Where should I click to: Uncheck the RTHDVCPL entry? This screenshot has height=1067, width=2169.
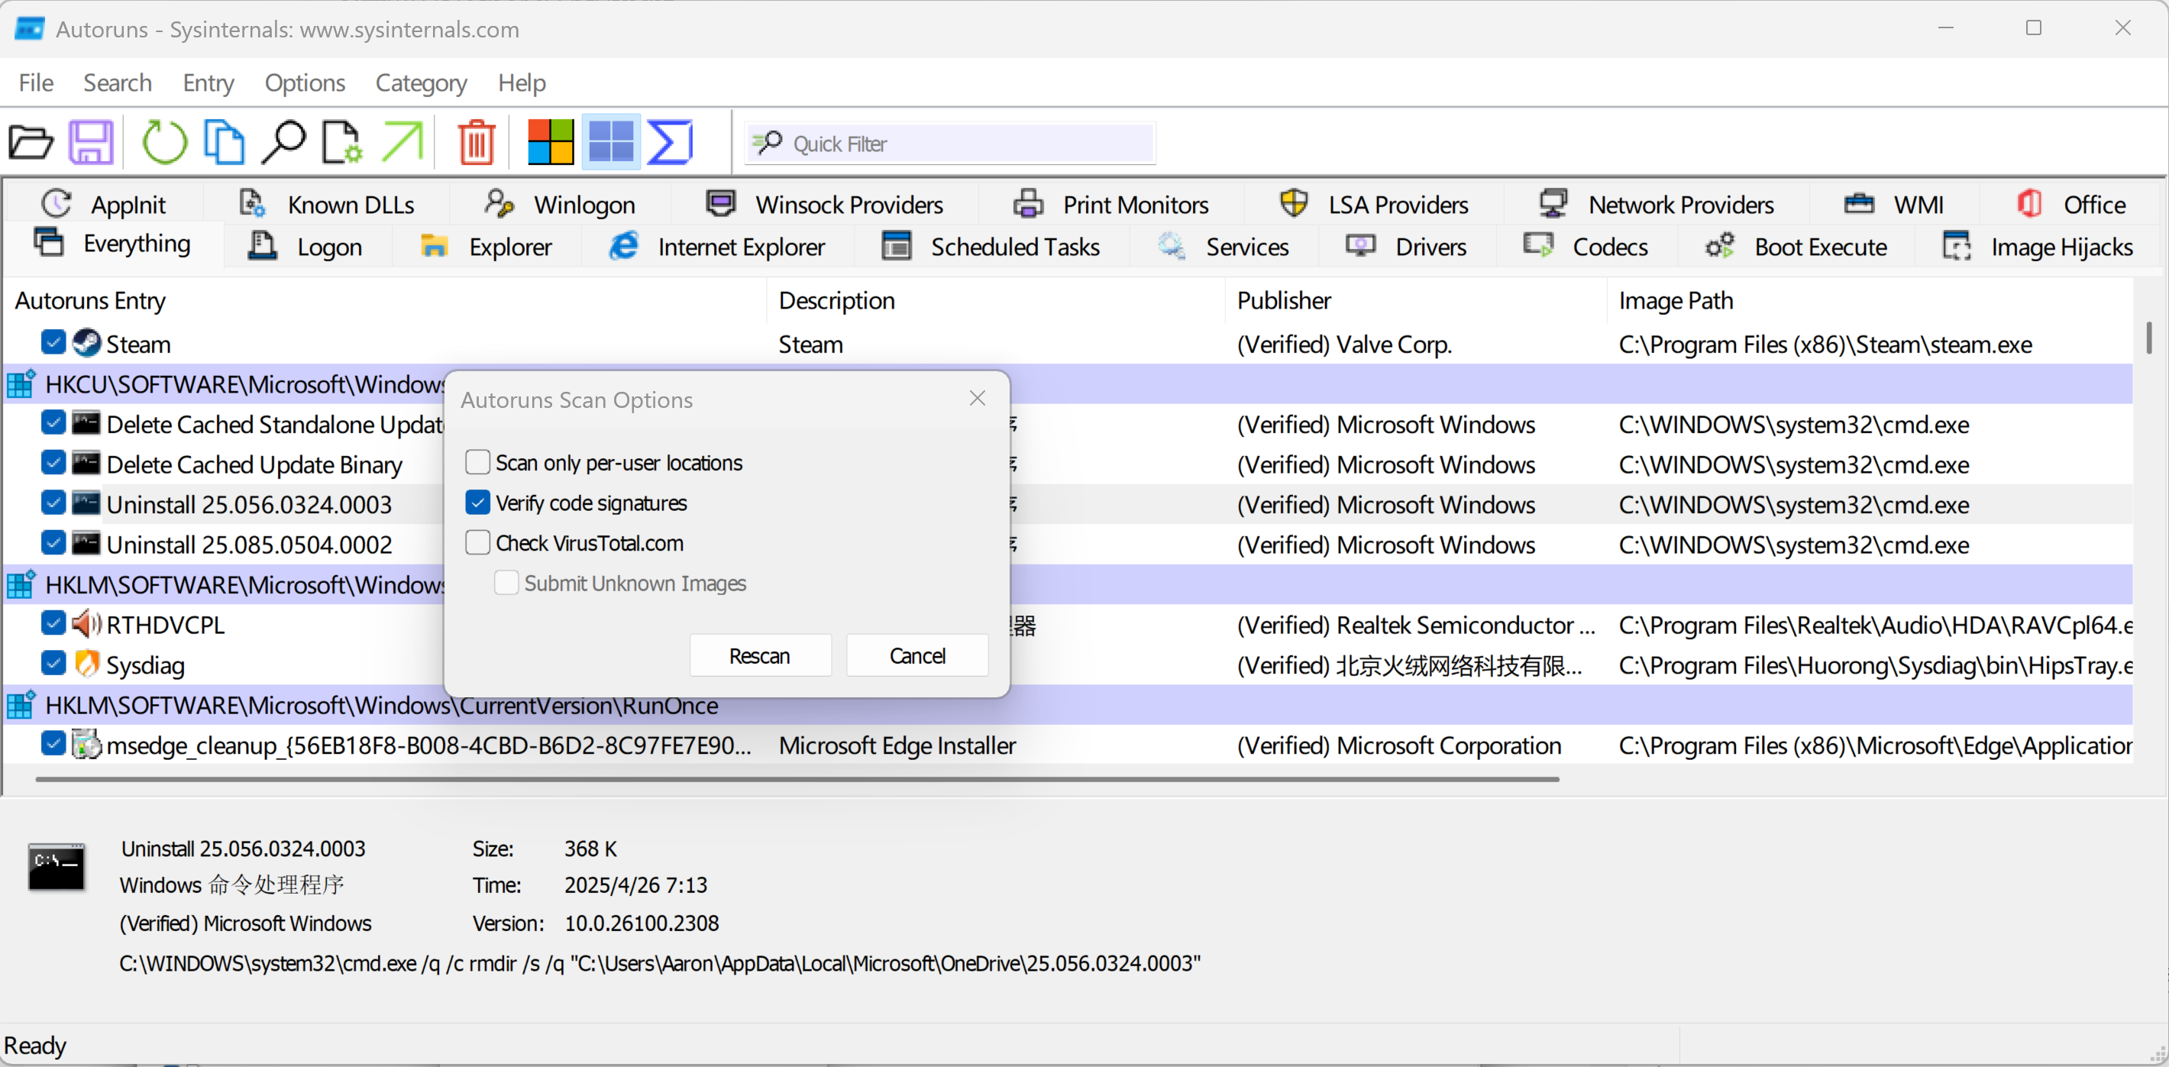tap(53, 623)
